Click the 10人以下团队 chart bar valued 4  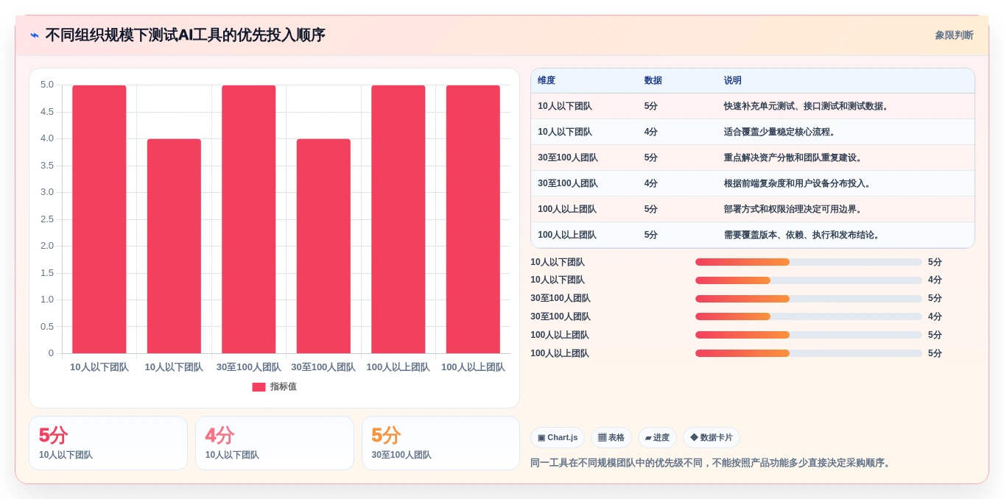[174, 247]
